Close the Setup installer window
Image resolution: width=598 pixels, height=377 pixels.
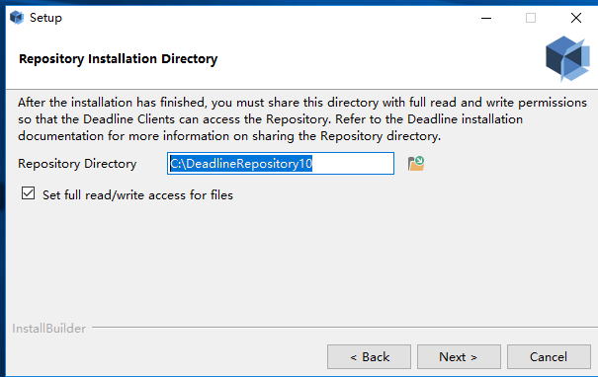click(x=576, y=18)
